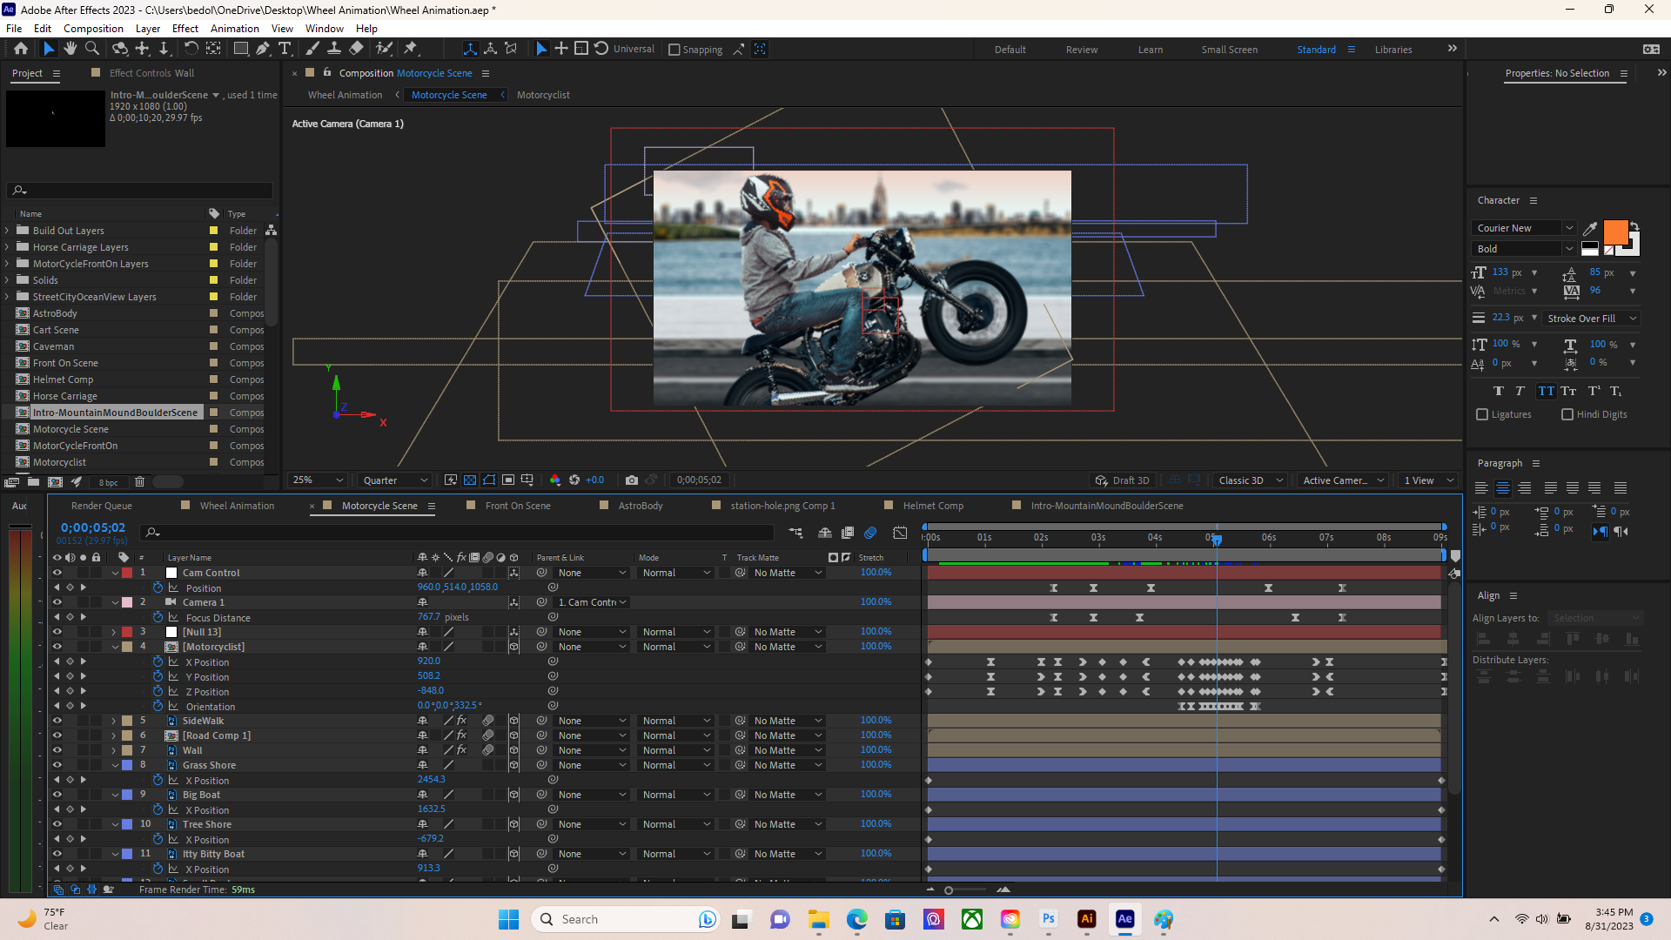Click the snapshot camera icon in viewer

(632, 480)
